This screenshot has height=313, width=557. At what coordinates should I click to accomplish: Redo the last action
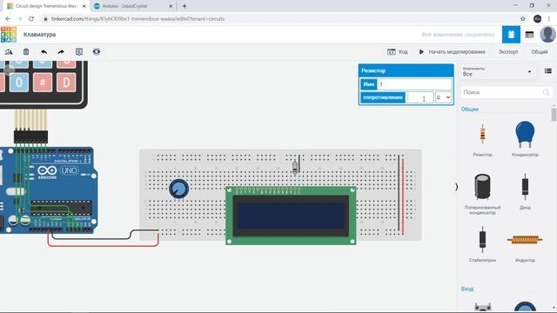tap(61, 52)
